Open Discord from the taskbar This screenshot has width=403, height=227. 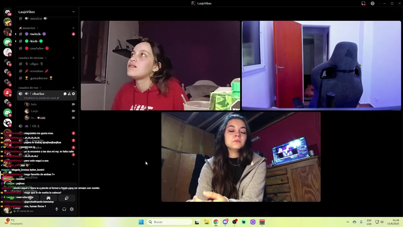point(225,222)
